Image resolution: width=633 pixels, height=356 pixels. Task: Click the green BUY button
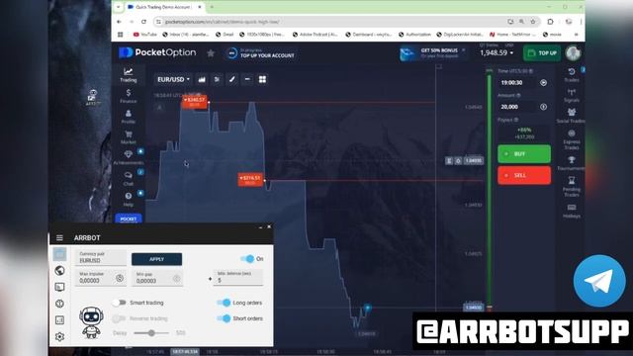tap(524, 154)
